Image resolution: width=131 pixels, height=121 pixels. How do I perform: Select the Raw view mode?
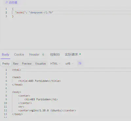click(x=16, y=63)
